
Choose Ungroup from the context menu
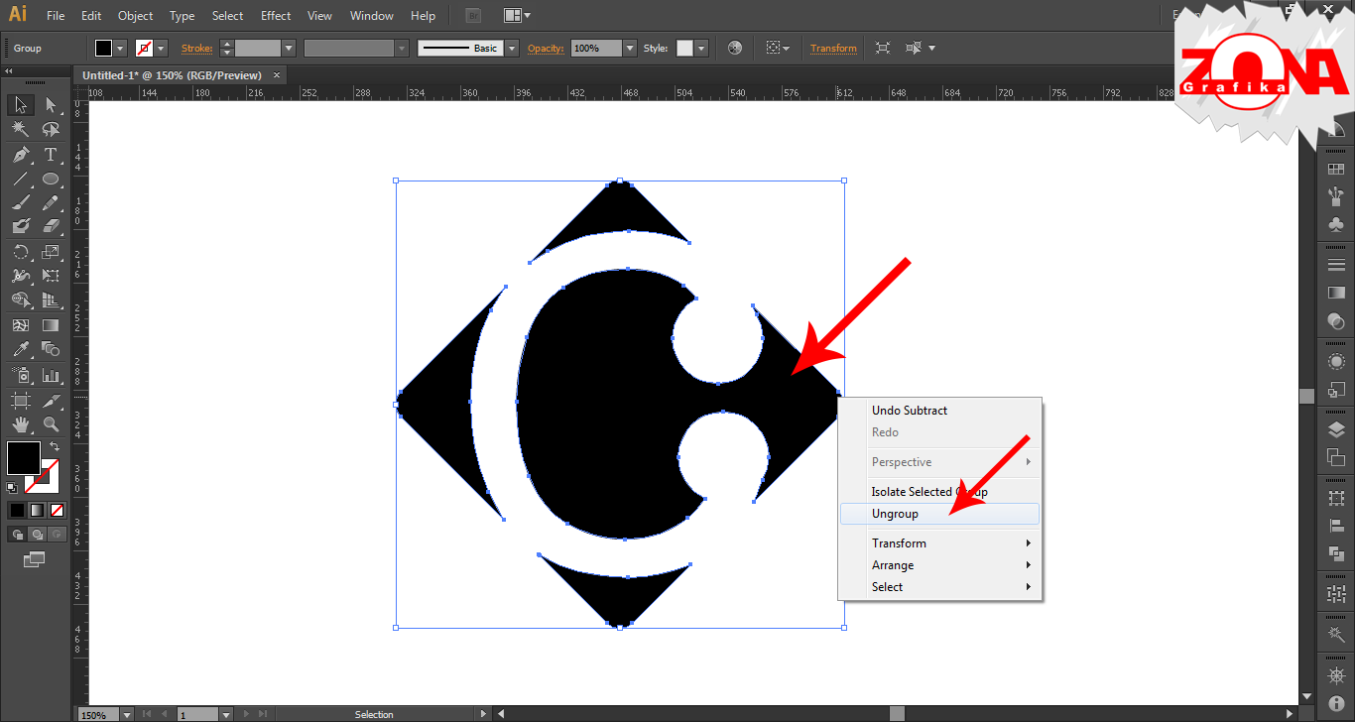pos(939,514)
